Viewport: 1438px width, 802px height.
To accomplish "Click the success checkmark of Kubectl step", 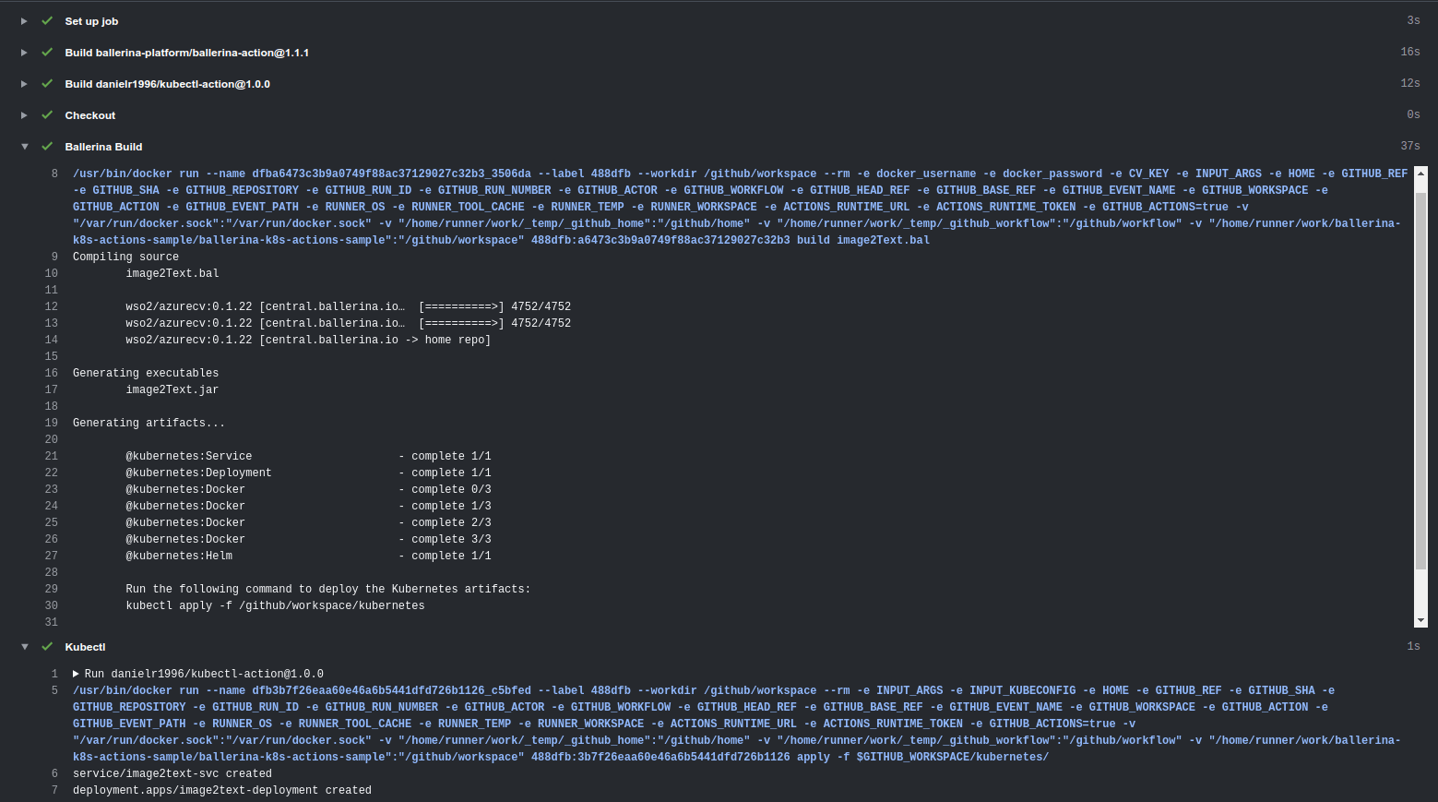I will pyautogui.click(x=47, y=647).
